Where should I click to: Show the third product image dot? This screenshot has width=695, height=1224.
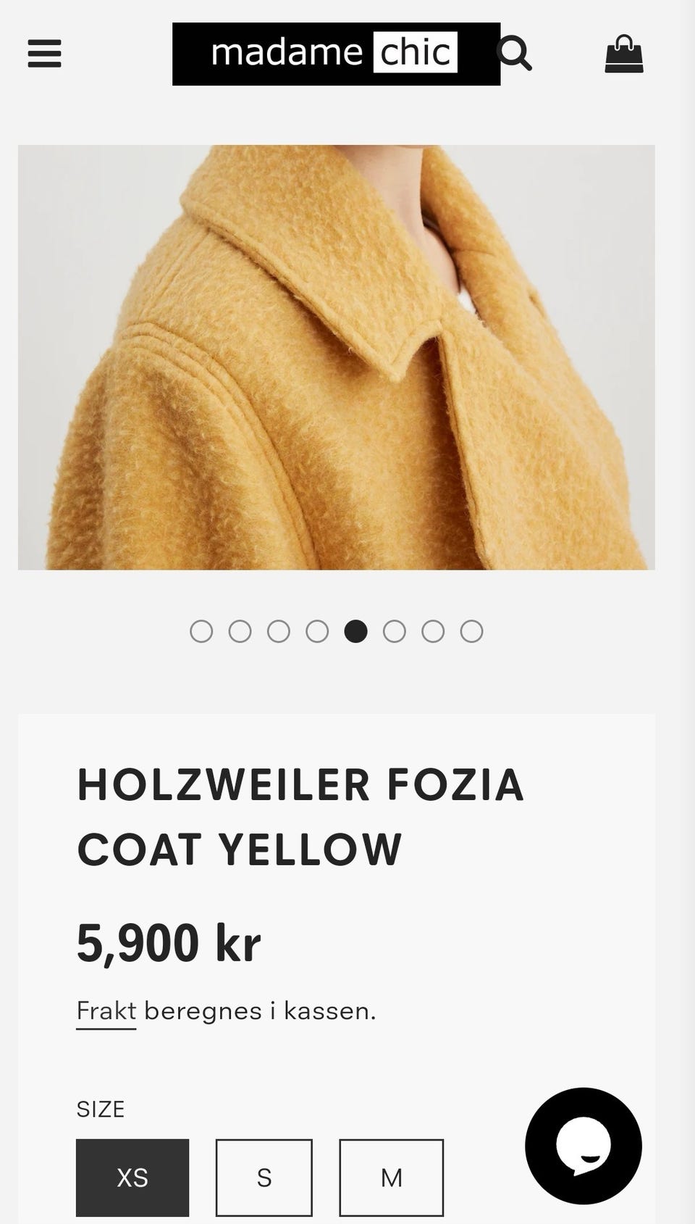pos(279,631)
